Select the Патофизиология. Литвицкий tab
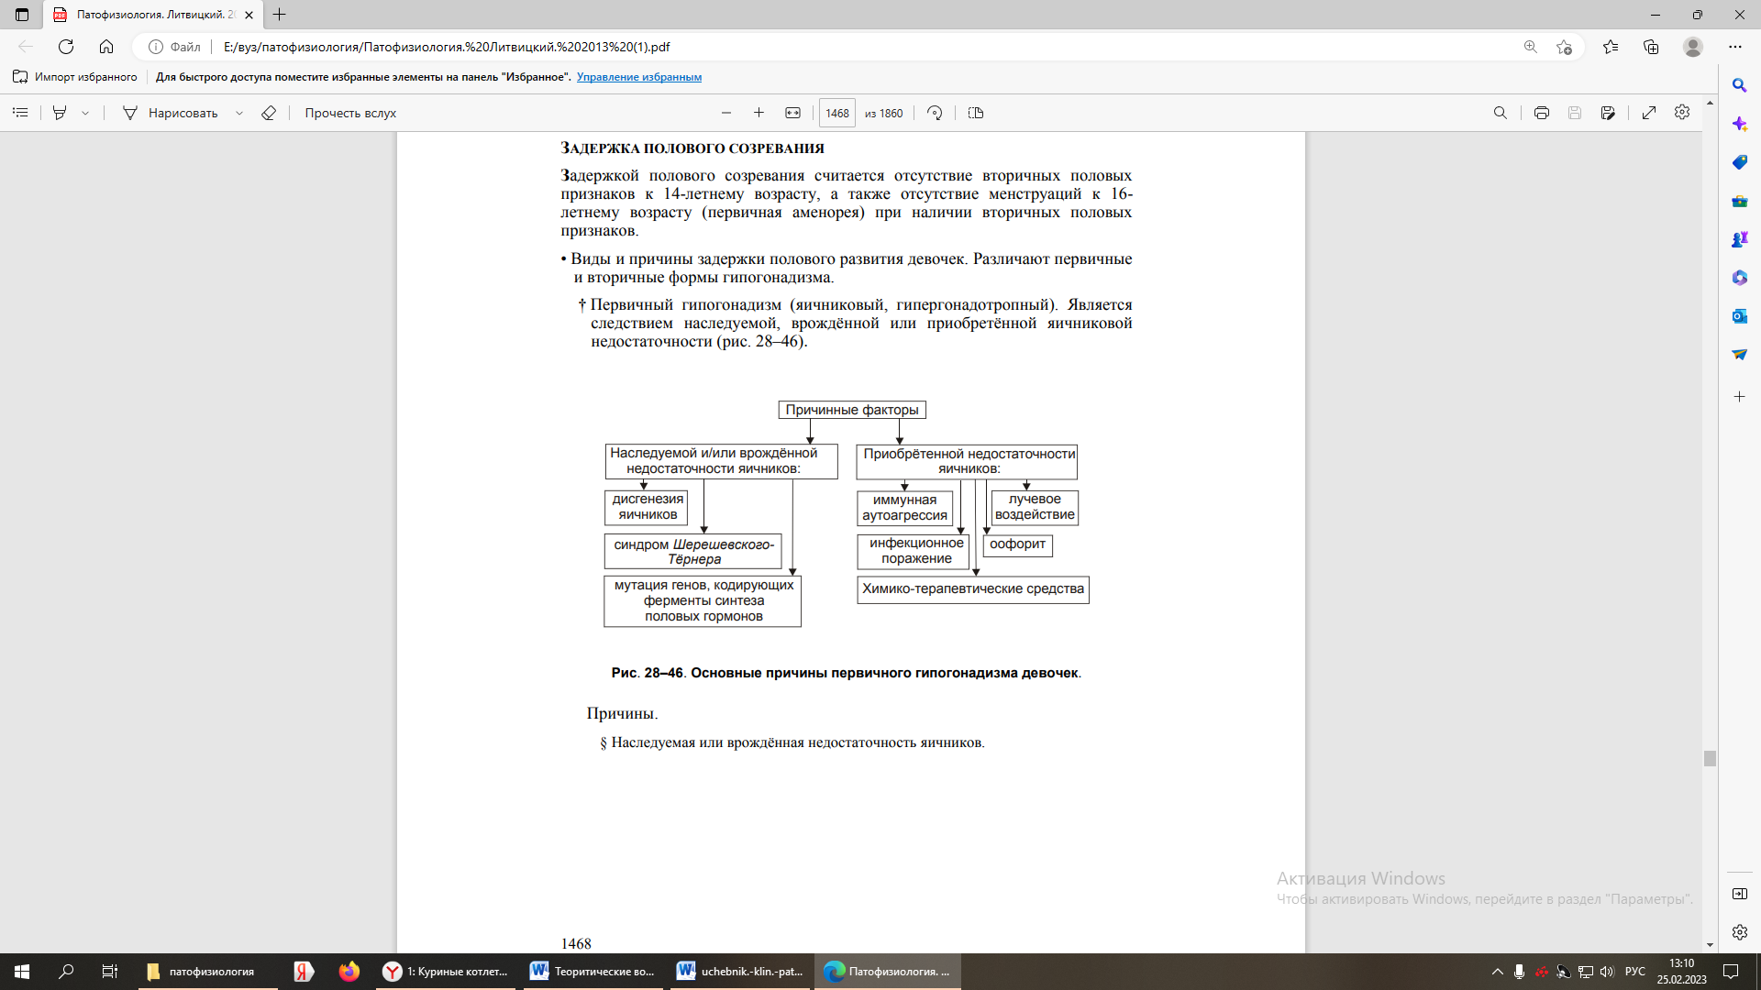The image size is (1761, 990). [x=151, y=15]
